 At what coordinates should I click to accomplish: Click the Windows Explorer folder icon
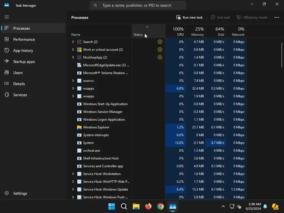coord(79,127)
